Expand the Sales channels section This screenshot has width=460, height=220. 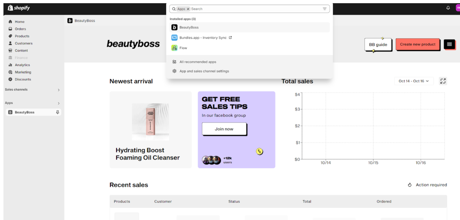point(59,90)
